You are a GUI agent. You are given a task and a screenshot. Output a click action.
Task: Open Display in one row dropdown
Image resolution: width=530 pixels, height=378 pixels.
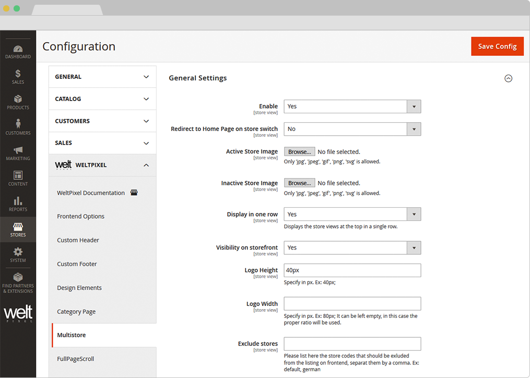pos(352,214)
